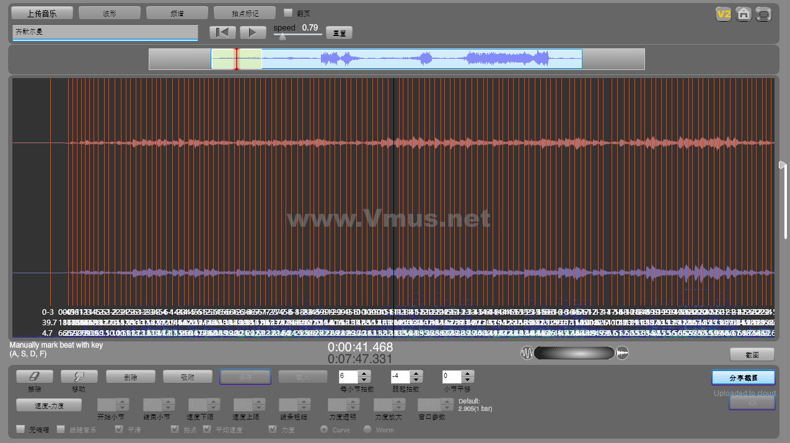Decrease the 弱起拍数 pickup beats value

tap(416, 379)
